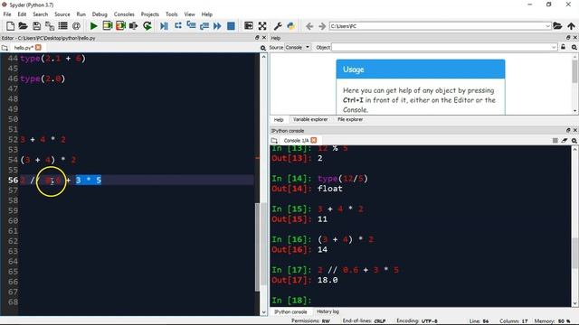This screenshot has width=579, height=325.
Task: Open IPython console options gear icon
Action: pyautogui.click(x=574, y=141)
